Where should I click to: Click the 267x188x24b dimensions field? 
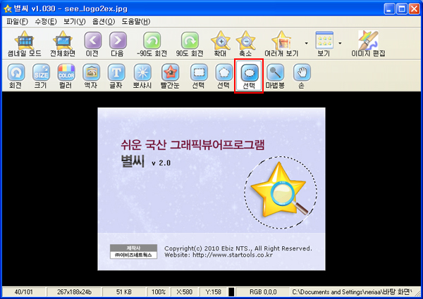74,292
